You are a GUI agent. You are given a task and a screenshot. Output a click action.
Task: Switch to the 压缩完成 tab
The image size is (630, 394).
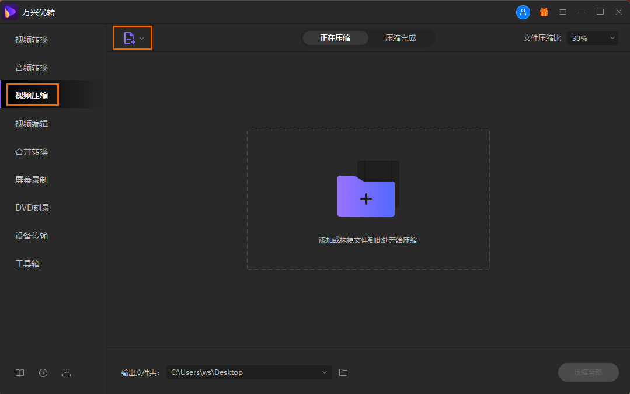401,38
